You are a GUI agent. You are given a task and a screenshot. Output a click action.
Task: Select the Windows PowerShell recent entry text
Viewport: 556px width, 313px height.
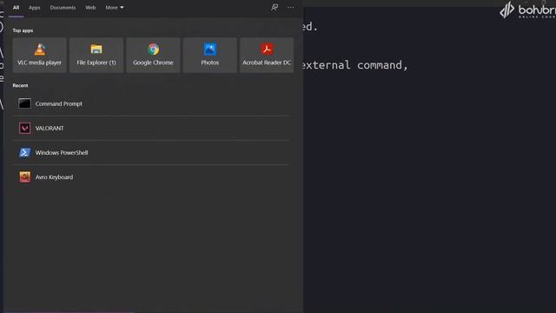tap(62, 153)
